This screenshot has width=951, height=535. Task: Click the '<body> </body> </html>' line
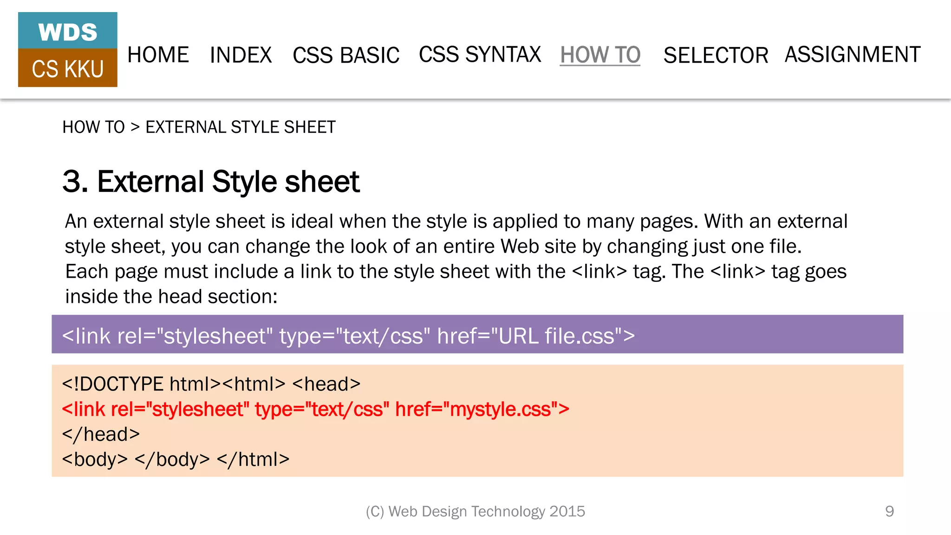point(176,459)
